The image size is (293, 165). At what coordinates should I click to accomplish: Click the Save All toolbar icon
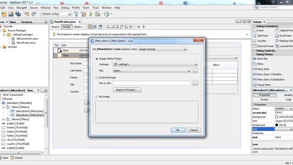click(x=18, y=14)
